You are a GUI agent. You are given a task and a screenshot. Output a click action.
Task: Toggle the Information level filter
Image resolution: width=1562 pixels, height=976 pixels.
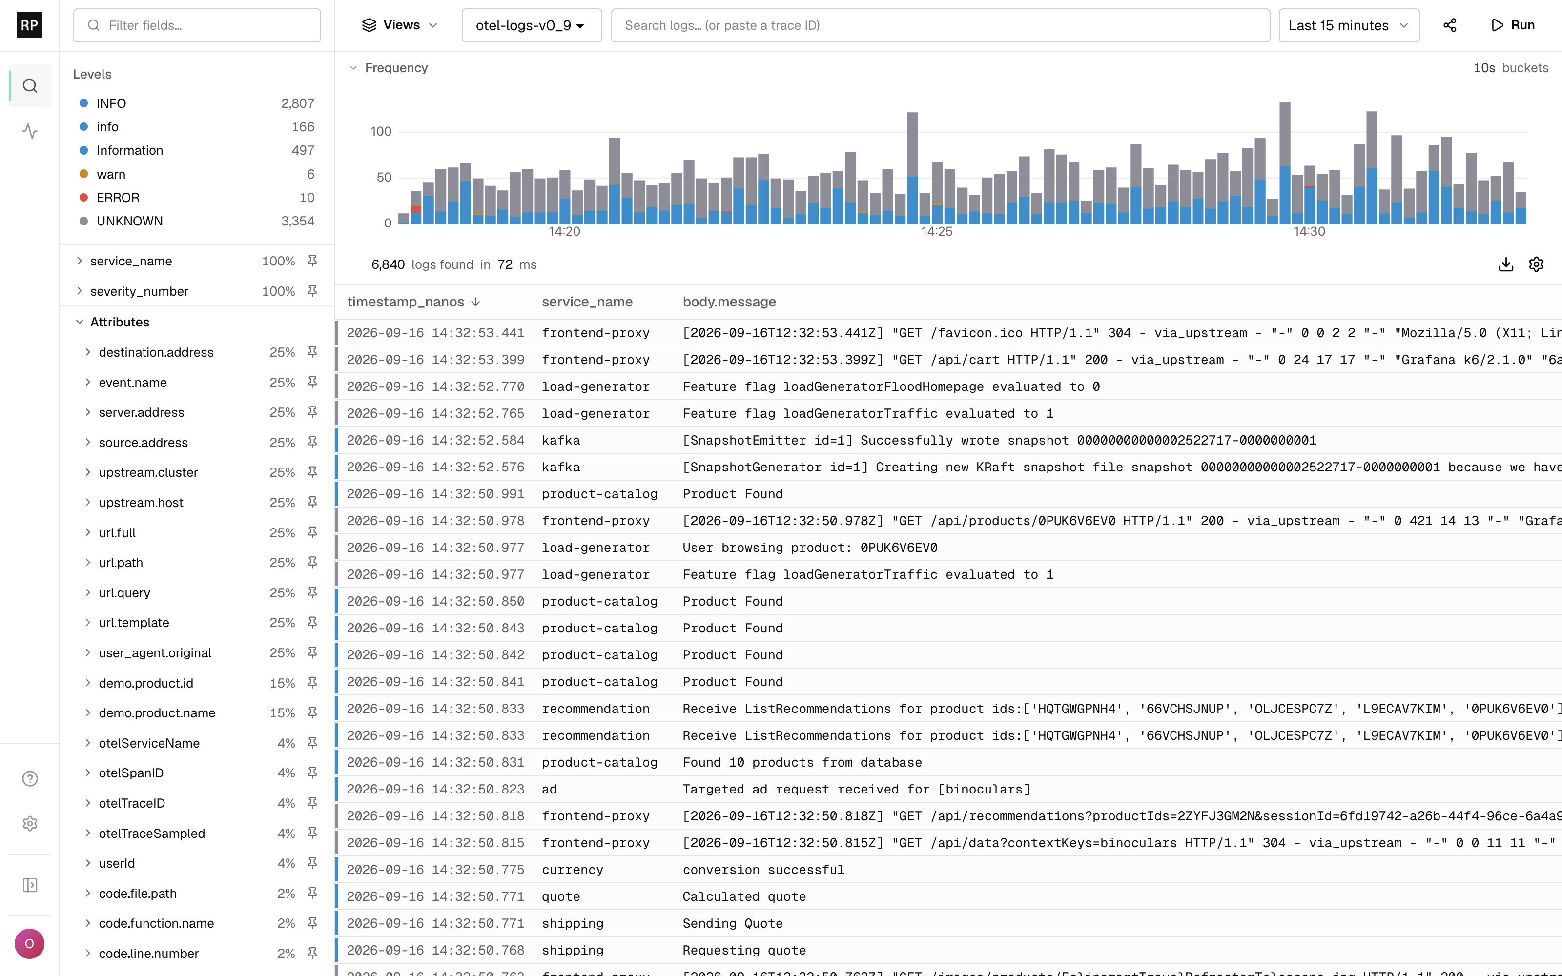197,150
